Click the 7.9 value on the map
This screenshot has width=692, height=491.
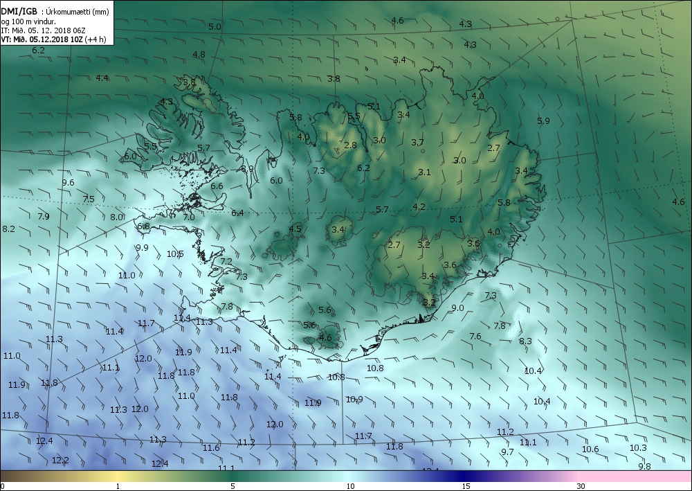tap(44, 216)
